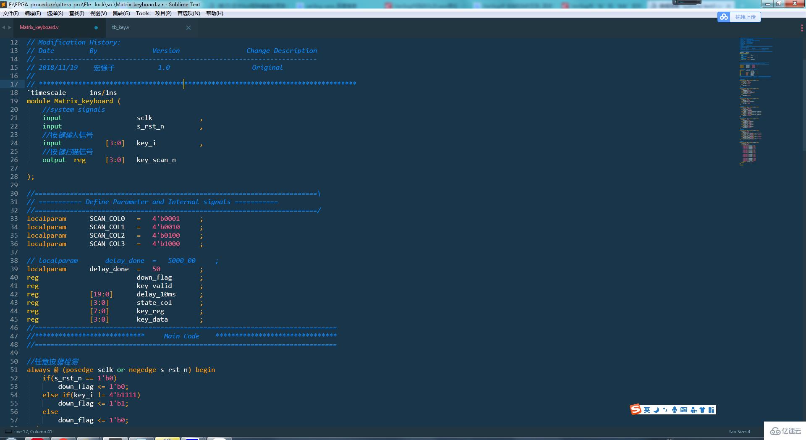Start Sogou voice input microphone

(674, 410)
